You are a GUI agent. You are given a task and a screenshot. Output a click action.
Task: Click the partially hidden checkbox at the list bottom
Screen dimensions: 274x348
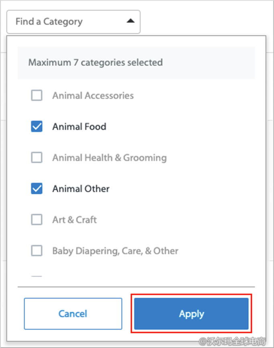point(37,277)
